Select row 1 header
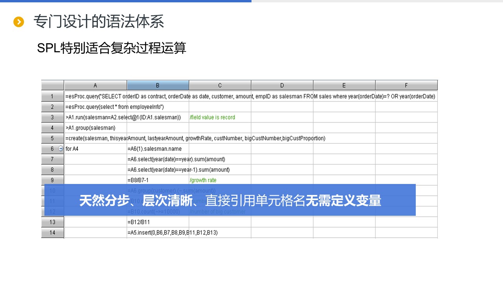The width and height of the screenshot is (503, 283). [53, 96]
